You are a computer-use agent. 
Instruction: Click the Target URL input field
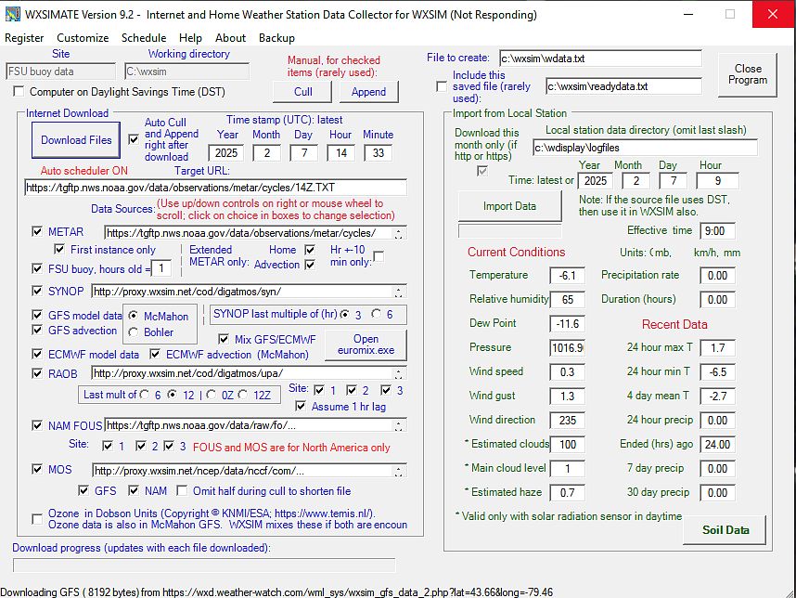[x=215, y=188]
